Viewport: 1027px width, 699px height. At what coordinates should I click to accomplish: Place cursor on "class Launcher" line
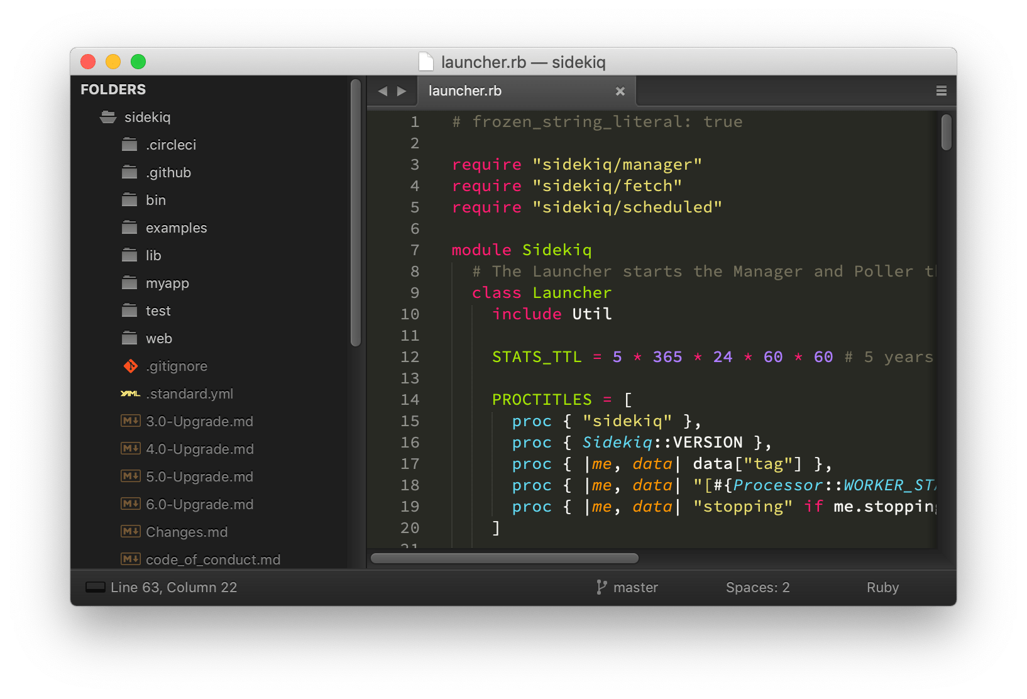pyautogui.click(x=542, y=292)
